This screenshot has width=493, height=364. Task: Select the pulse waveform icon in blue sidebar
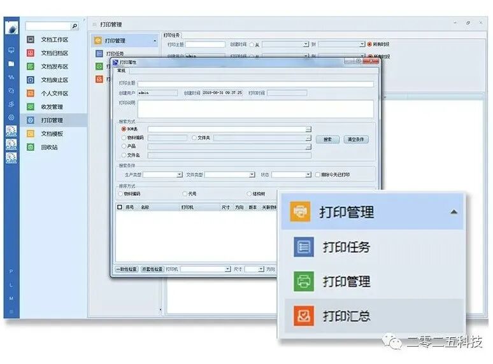point(11,77)
